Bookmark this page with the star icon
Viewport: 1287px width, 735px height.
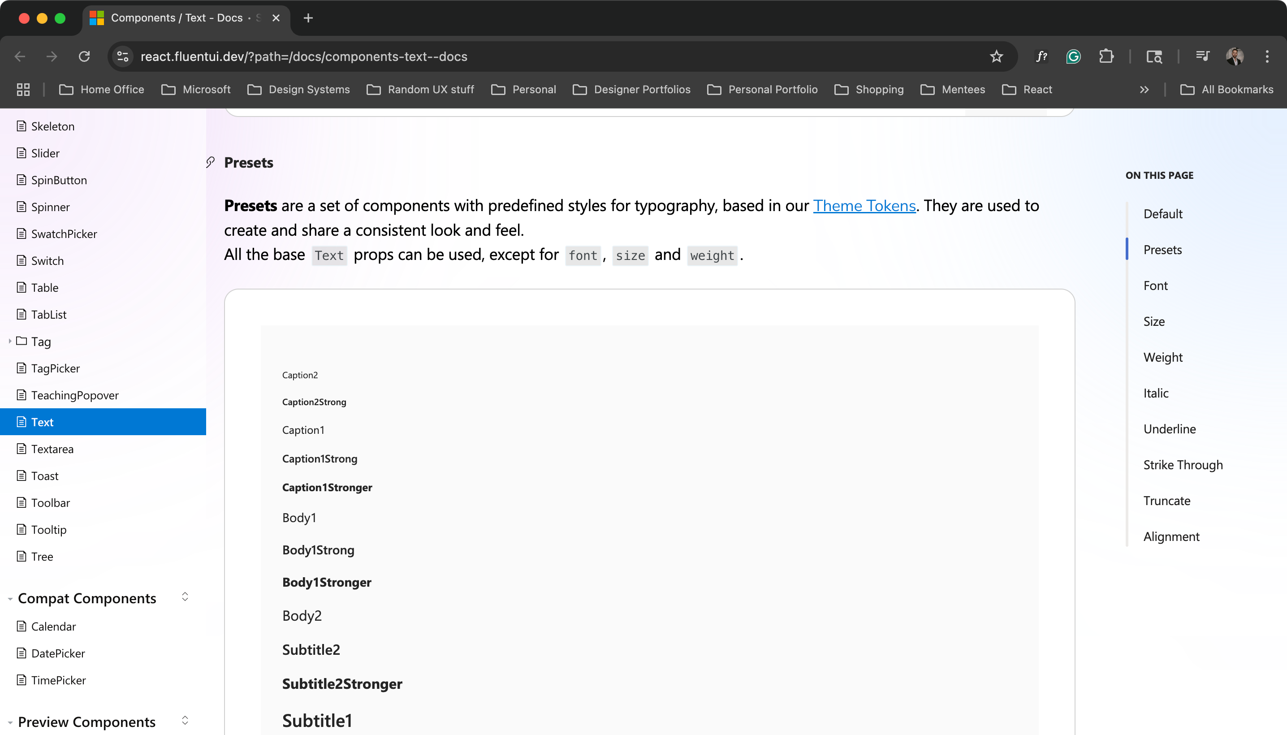[x=996, y=56]
